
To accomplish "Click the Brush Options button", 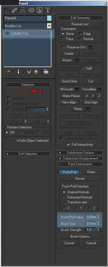I will coord(80,236).
